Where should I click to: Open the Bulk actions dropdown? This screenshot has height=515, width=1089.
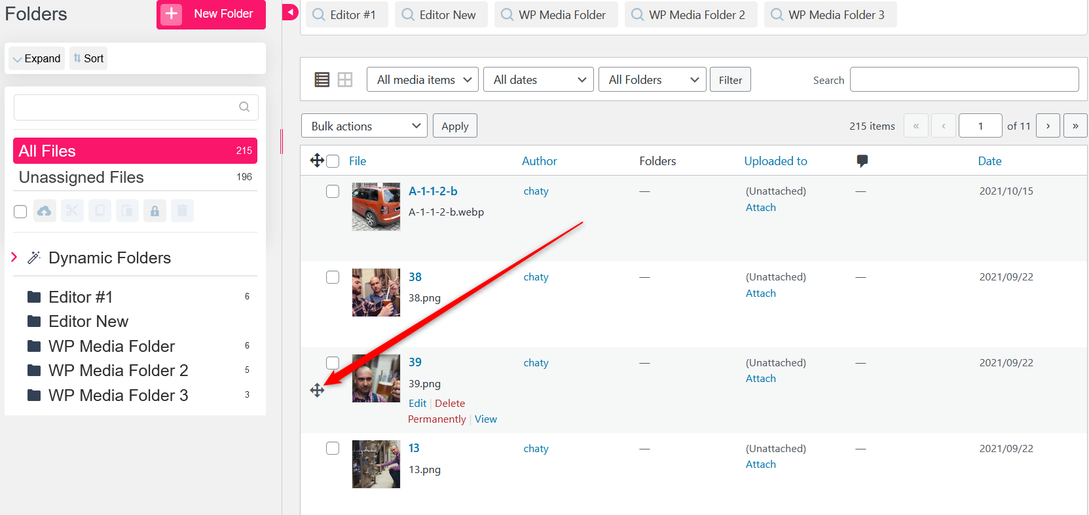click(x=364, y=126)
